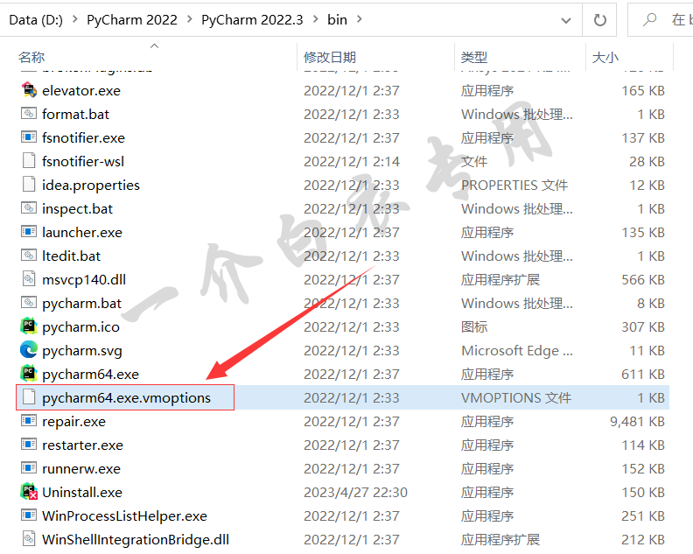Select the file name restarter.exe
The image size is (693, 554).
82,445
